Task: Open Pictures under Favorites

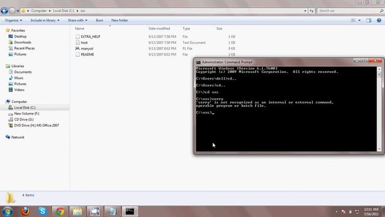Action: tap(20, 54)
